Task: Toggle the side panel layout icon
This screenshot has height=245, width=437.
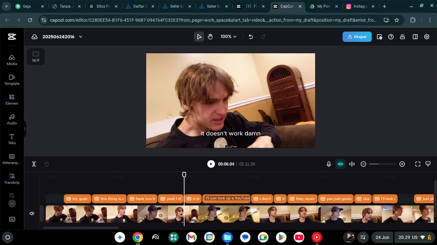Action: coord(415,37)
